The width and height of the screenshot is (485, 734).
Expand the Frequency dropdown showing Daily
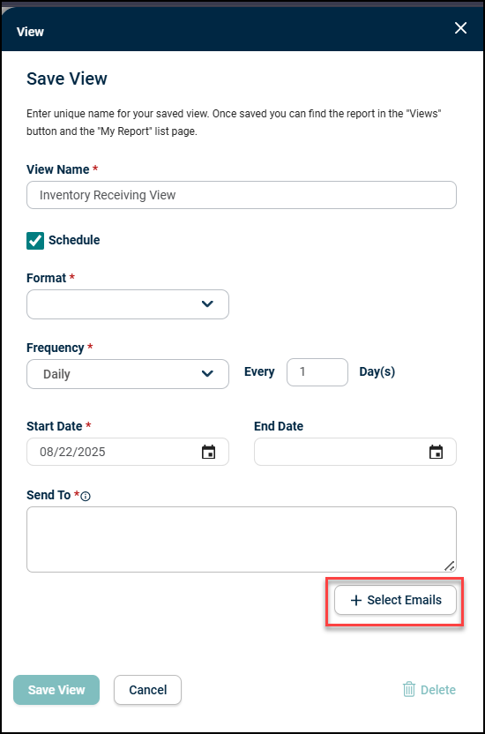tap(128, 374)
